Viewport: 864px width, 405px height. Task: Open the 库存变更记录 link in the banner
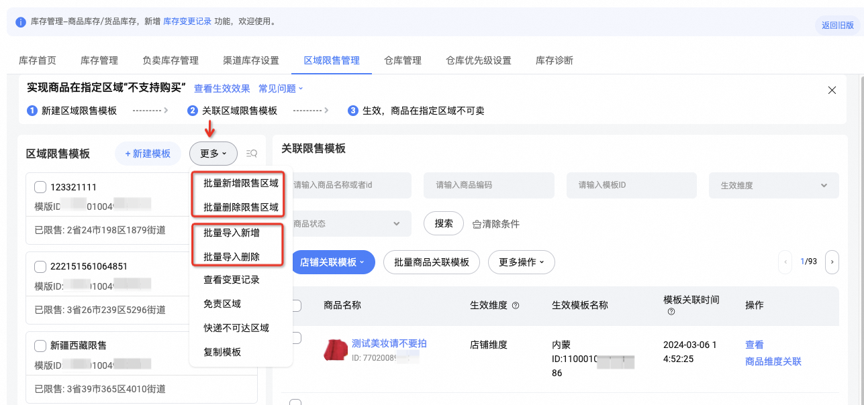click(187, 21)
